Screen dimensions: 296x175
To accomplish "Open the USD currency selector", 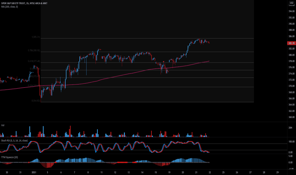I will coord(292,3).
